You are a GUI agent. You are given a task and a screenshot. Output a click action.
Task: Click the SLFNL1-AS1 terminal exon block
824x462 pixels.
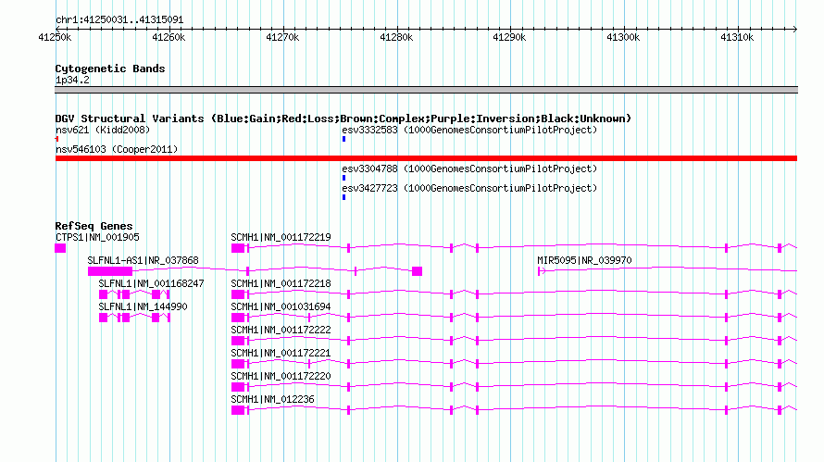(x=417, y=271)
